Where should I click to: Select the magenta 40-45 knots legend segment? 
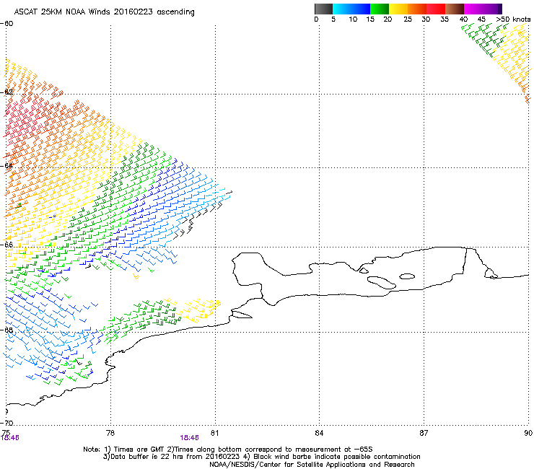tap(473, 9)
